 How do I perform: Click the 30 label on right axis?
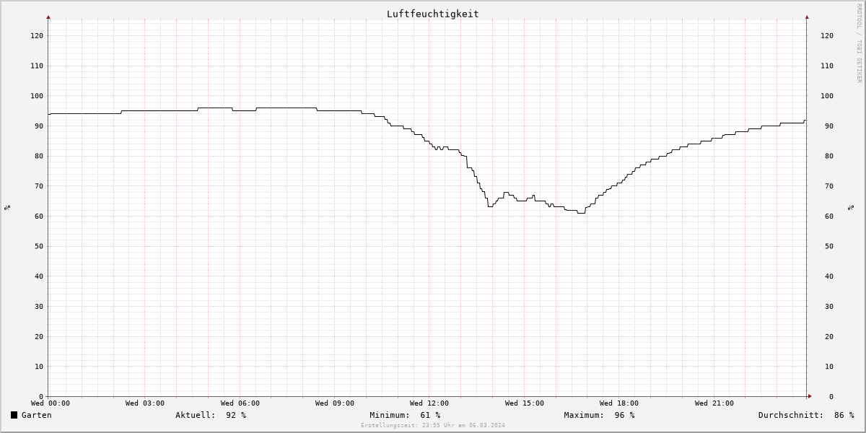click(x=829, y=306)
